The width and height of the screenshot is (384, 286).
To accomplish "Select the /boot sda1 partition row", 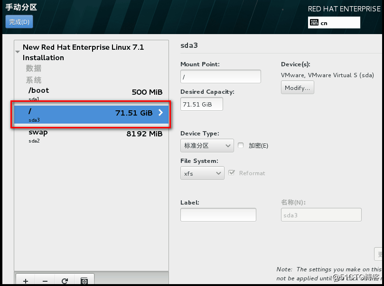I will pos(92,94).
